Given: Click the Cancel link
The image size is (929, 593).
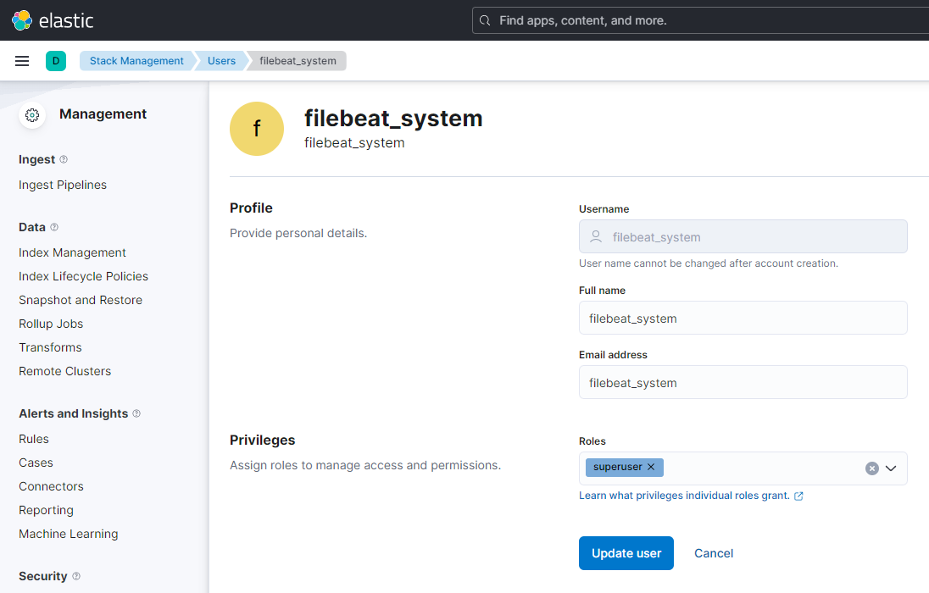Looking at the screenshot, I should (714, 553).
